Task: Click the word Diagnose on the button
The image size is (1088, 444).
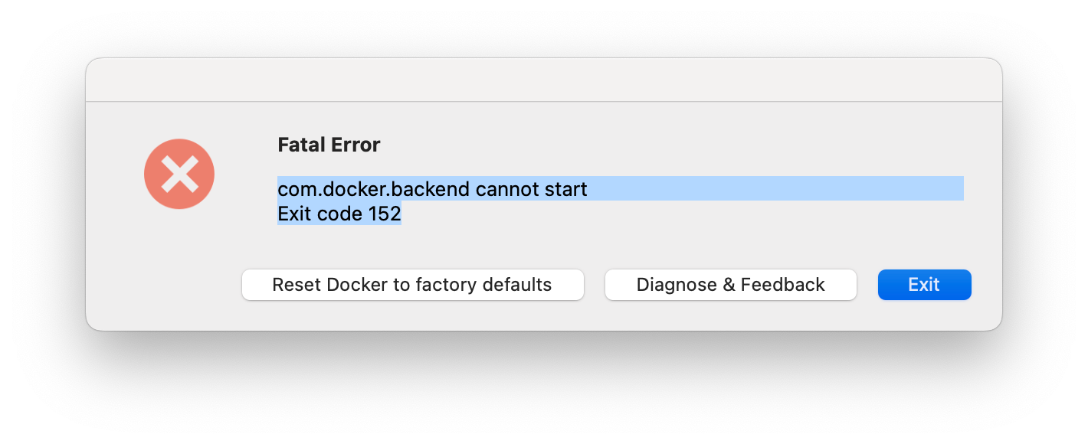Action: point(677,286)
